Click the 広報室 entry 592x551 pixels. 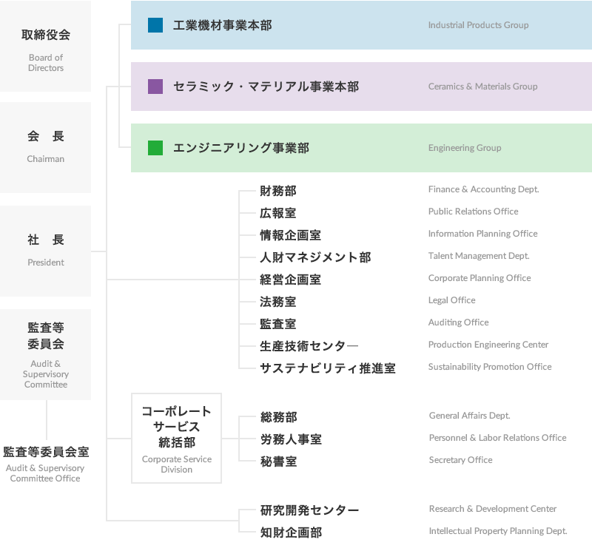click(278, 213)
